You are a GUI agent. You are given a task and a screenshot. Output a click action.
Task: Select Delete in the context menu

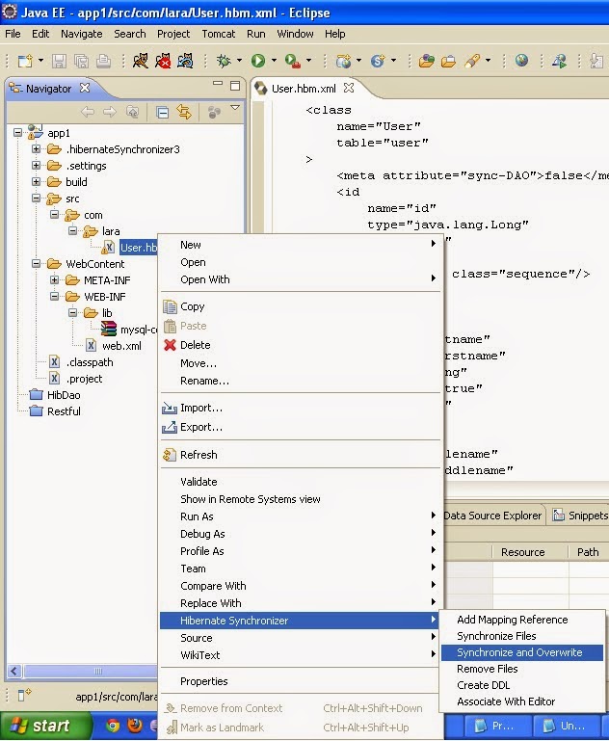click(300, 345)
